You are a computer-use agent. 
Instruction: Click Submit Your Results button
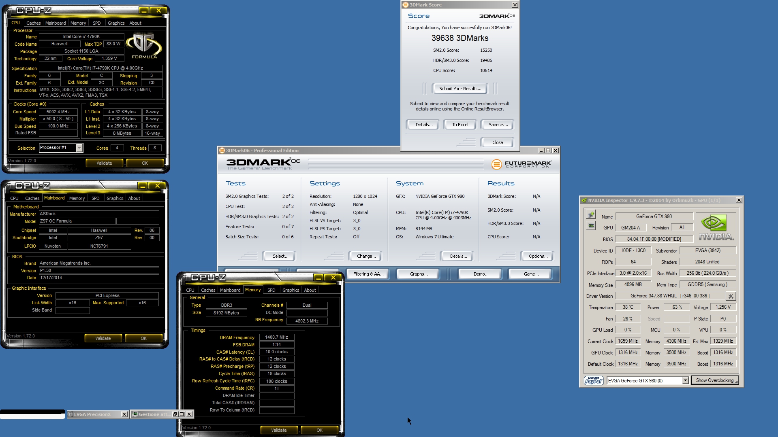(460, 89)
